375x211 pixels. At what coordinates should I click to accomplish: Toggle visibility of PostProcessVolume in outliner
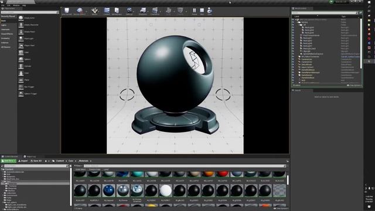tap(293, 35)
